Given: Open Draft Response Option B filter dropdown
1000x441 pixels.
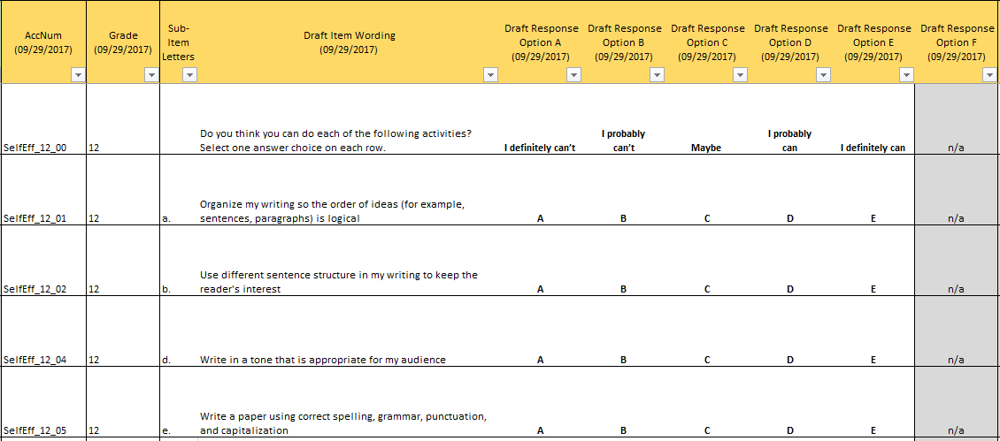Looking at the screenshot, I should (657, 76).
